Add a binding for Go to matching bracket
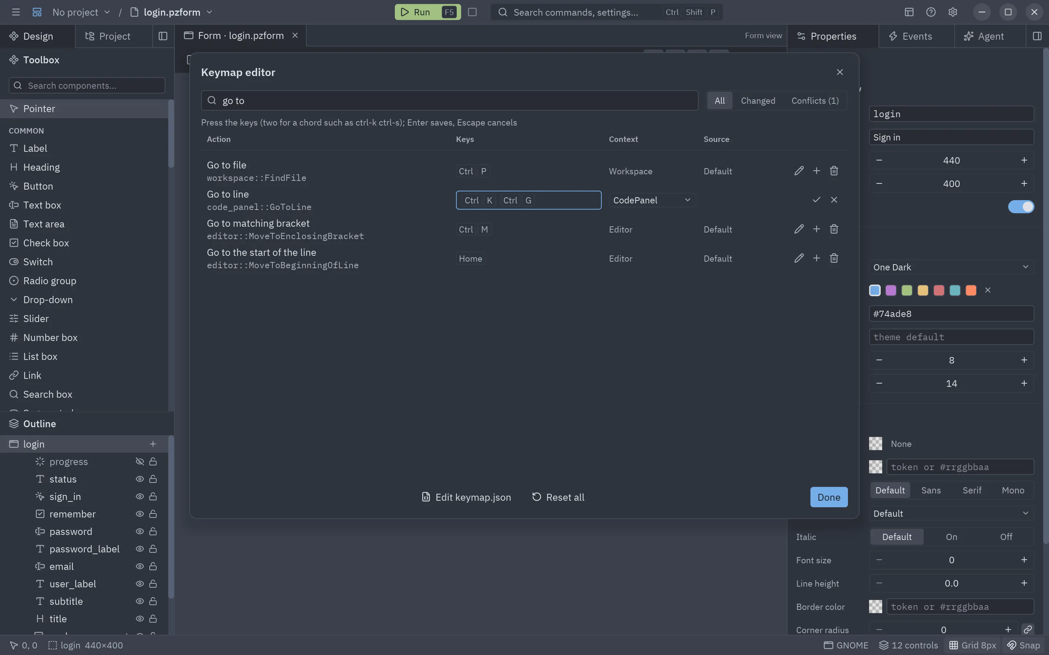 pyautogui.click(x=816, y=229)
